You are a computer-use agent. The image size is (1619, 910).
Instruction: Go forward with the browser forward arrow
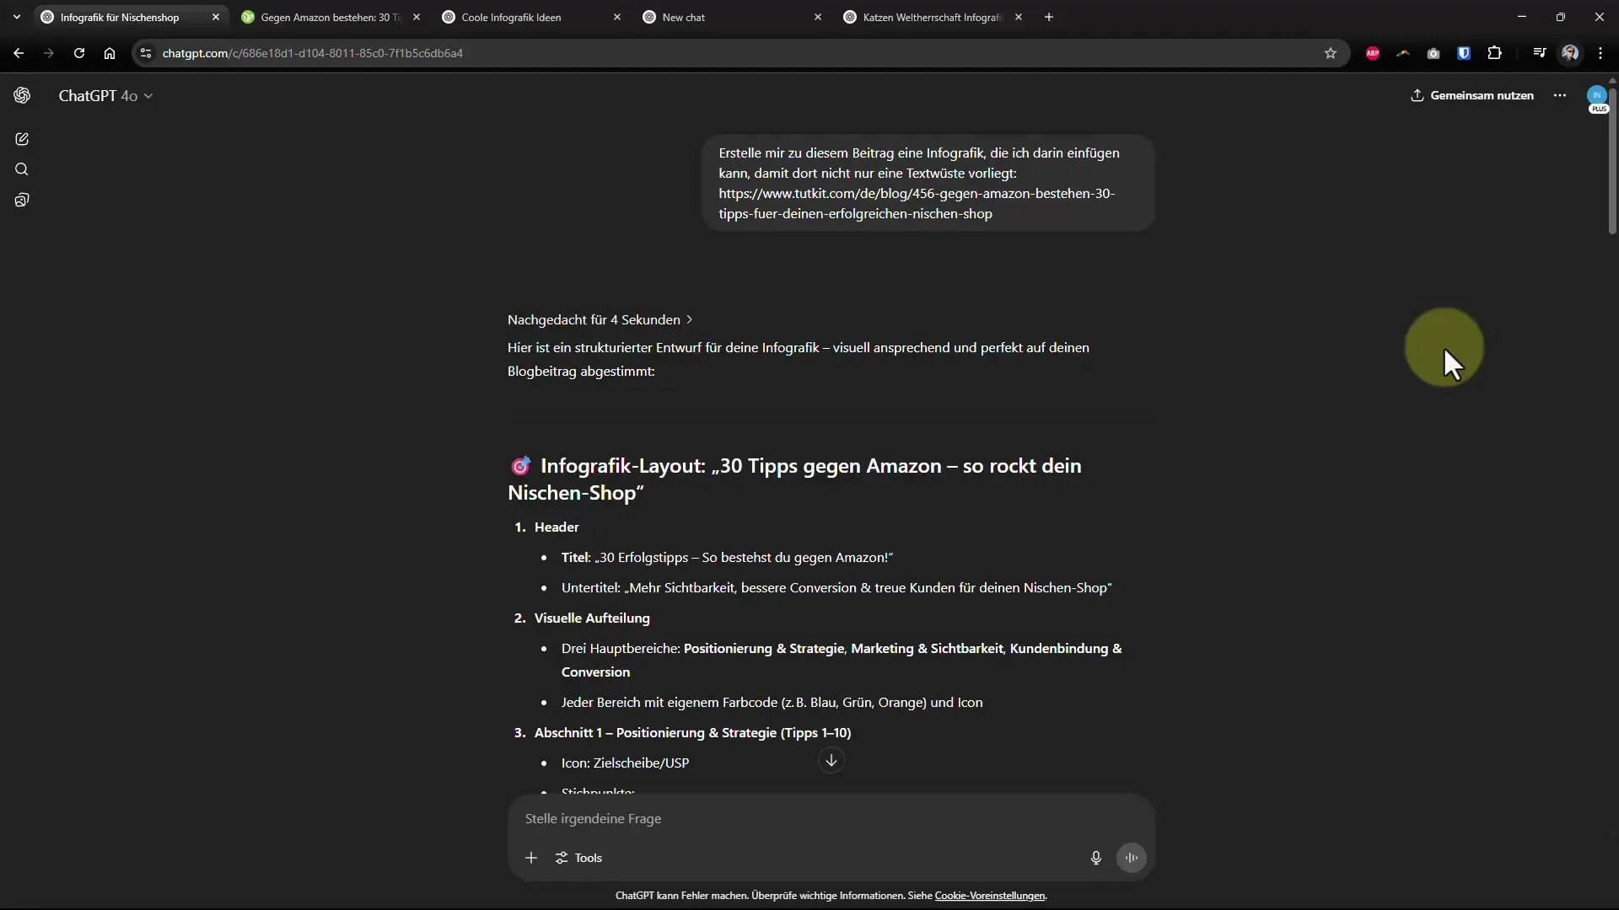coord(49,53)
